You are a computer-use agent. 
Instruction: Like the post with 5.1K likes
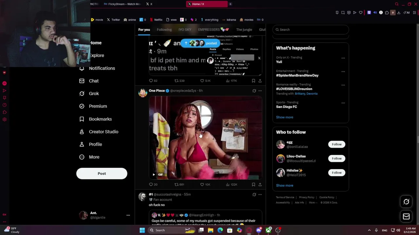(205, 81)
